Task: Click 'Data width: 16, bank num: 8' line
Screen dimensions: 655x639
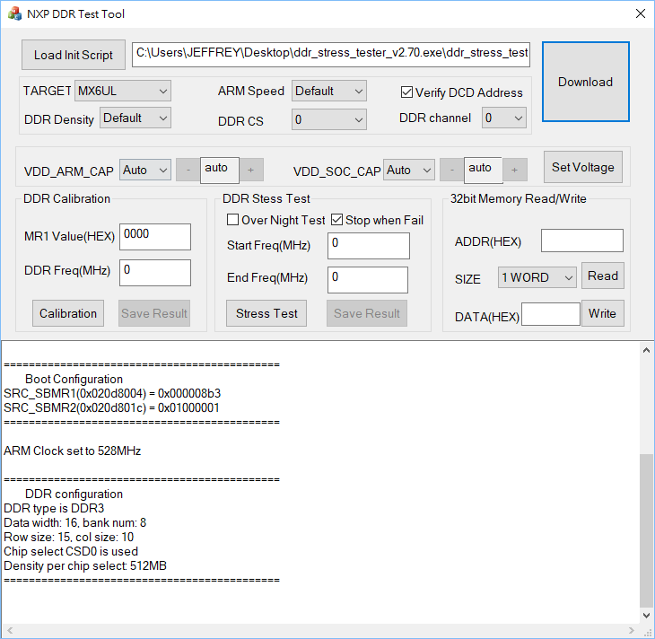Action: (74, 522)
